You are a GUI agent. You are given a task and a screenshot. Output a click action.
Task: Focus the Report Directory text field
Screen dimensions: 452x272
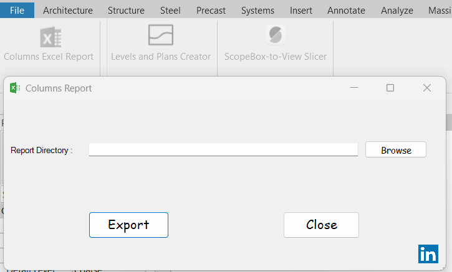[223, 149]
